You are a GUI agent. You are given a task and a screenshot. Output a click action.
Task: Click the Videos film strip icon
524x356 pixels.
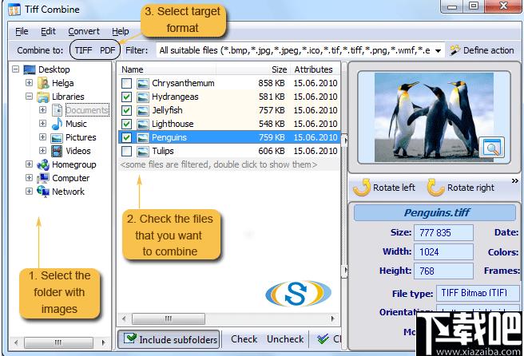(57, 151)
